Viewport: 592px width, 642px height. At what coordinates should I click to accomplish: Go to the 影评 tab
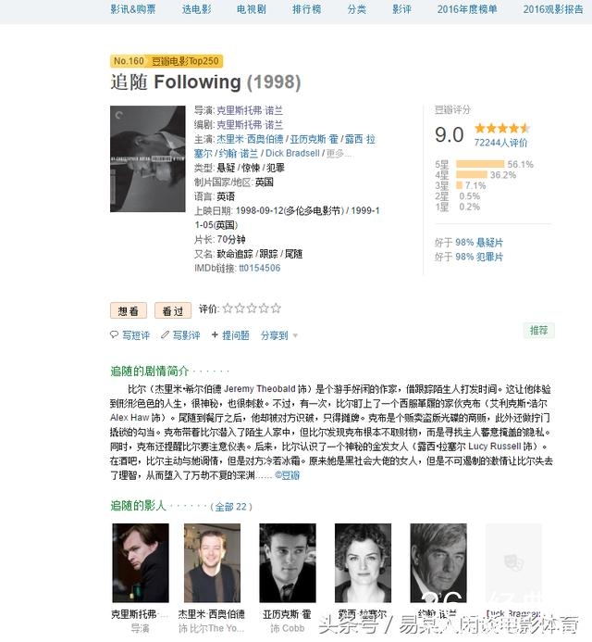[401, 9]
